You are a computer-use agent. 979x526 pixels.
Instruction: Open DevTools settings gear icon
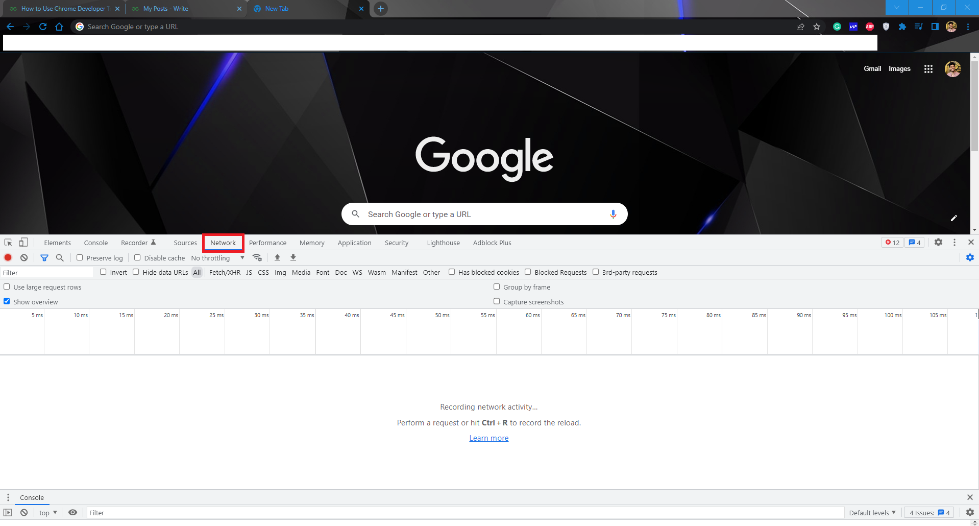pyautogui.click(x=938, y=243)
